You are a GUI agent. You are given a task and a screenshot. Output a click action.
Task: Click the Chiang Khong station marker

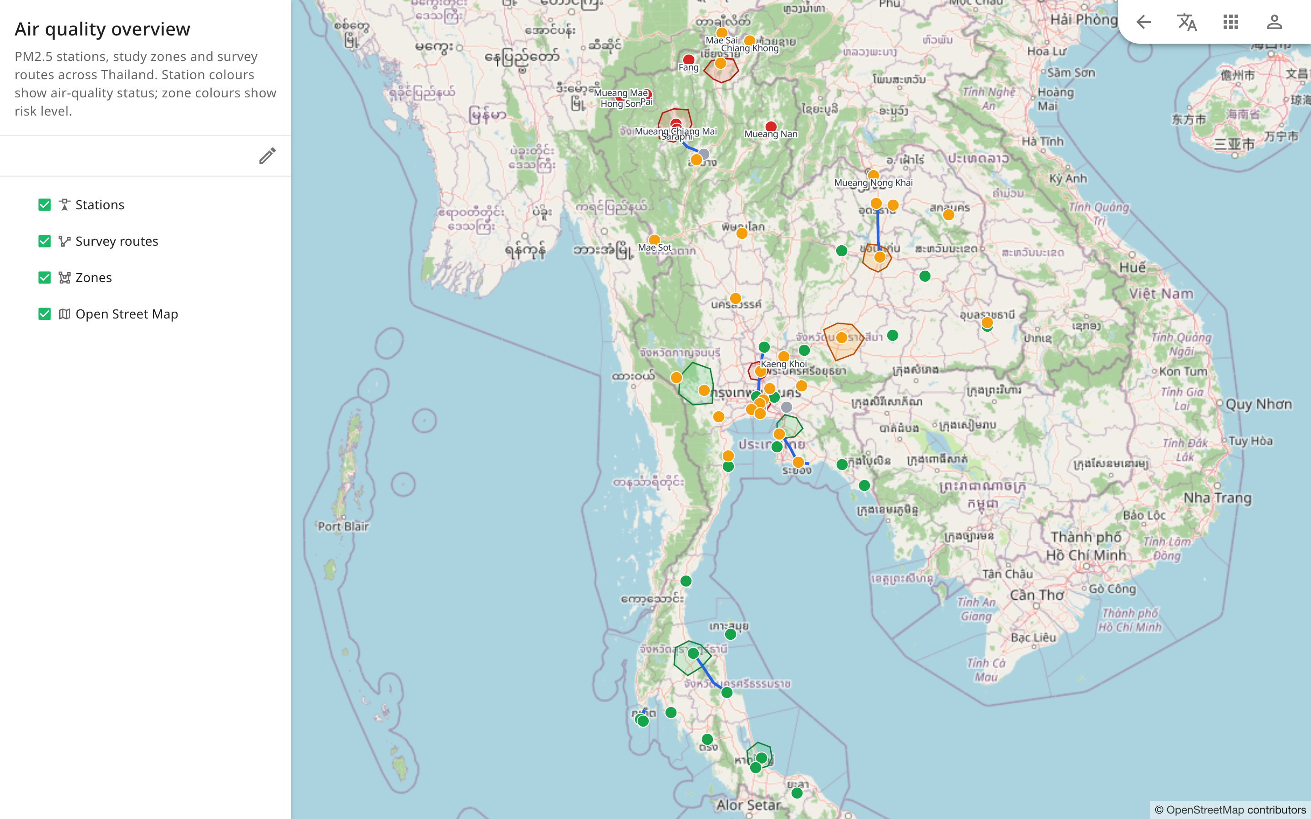(x=750, y=40)
